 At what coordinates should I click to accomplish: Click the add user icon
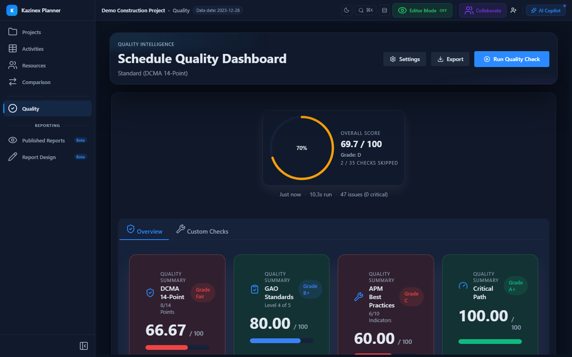pyautogui.click(x=514, y=10)
